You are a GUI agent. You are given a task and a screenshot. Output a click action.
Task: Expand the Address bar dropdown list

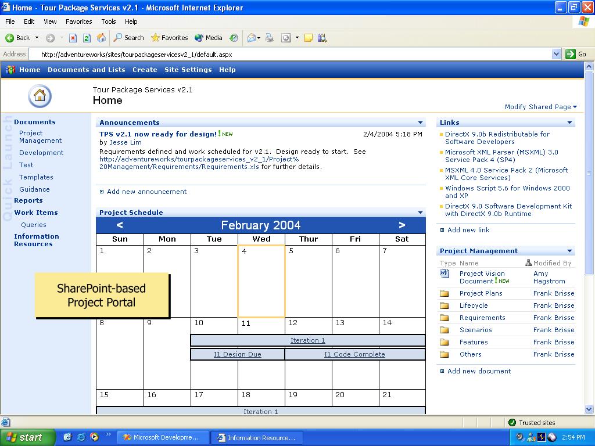pyautogui.click(x=556, y=54)
